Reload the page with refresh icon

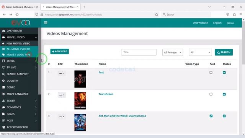coord(17,15)
